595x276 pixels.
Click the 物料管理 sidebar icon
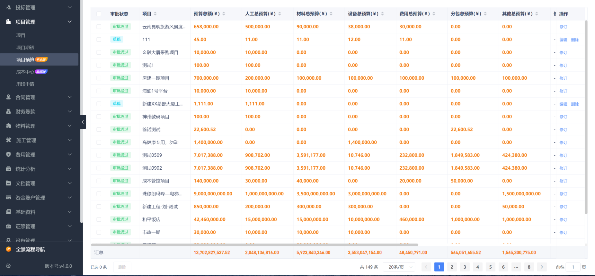[9, 126]
